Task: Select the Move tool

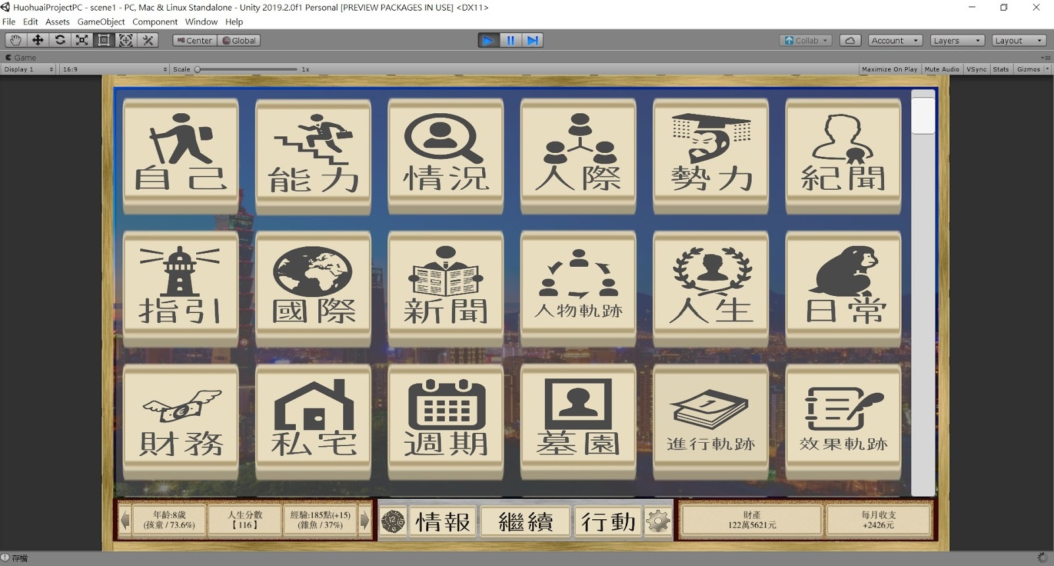Action: pos(38,40)
